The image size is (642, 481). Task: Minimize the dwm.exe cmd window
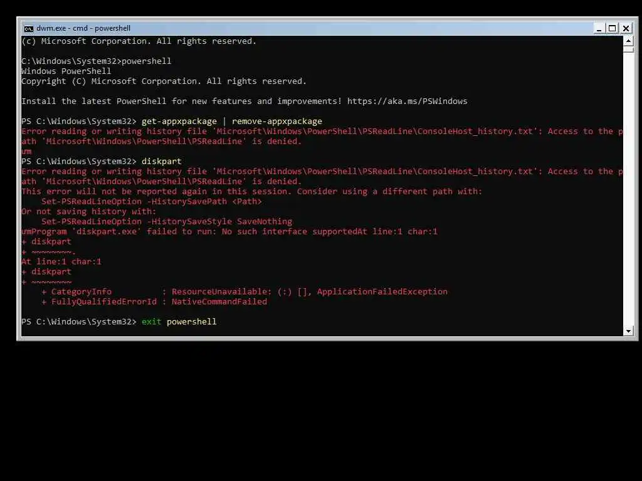point(599,29)
